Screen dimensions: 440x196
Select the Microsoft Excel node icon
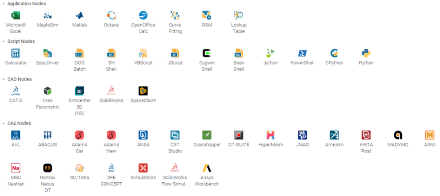[x=16, y=15]
